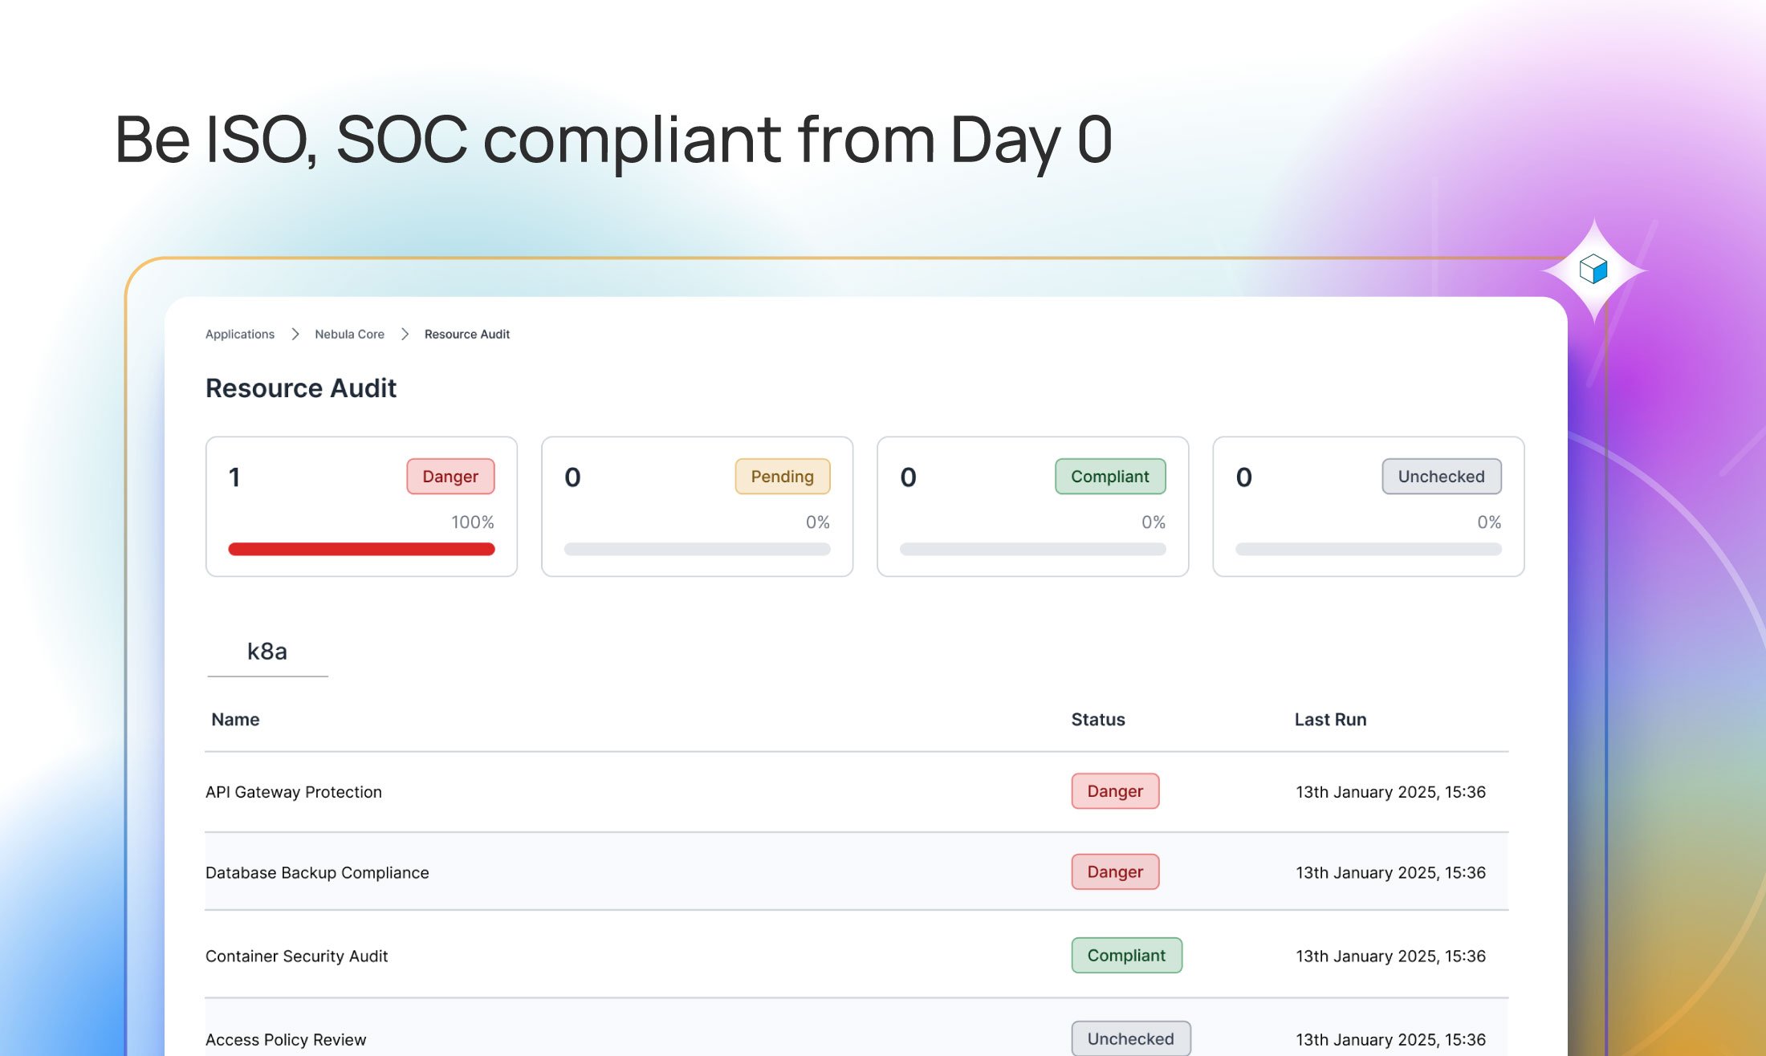
Task: Click the chevron after Applications breadcrumb
Action: (x=295, y=334)
